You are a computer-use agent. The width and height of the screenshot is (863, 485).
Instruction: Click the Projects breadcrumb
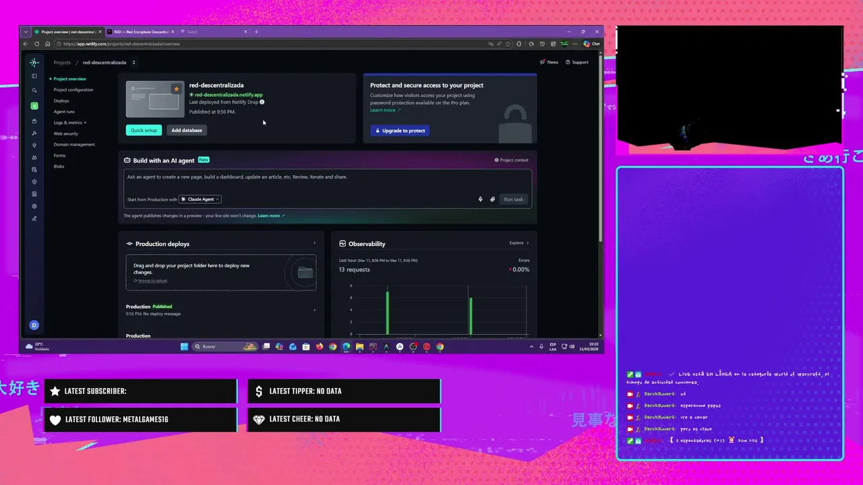tap(62, 63)
